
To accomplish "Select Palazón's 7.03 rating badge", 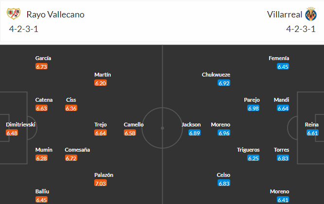I will pos(101,183).
